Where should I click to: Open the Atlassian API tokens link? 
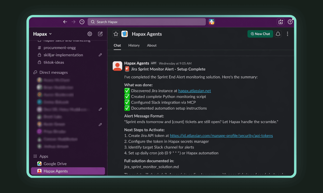221,135
